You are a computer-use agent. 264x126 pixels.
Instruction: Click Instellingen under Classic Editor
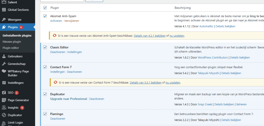pyautogui.click(x=75, y=52)
